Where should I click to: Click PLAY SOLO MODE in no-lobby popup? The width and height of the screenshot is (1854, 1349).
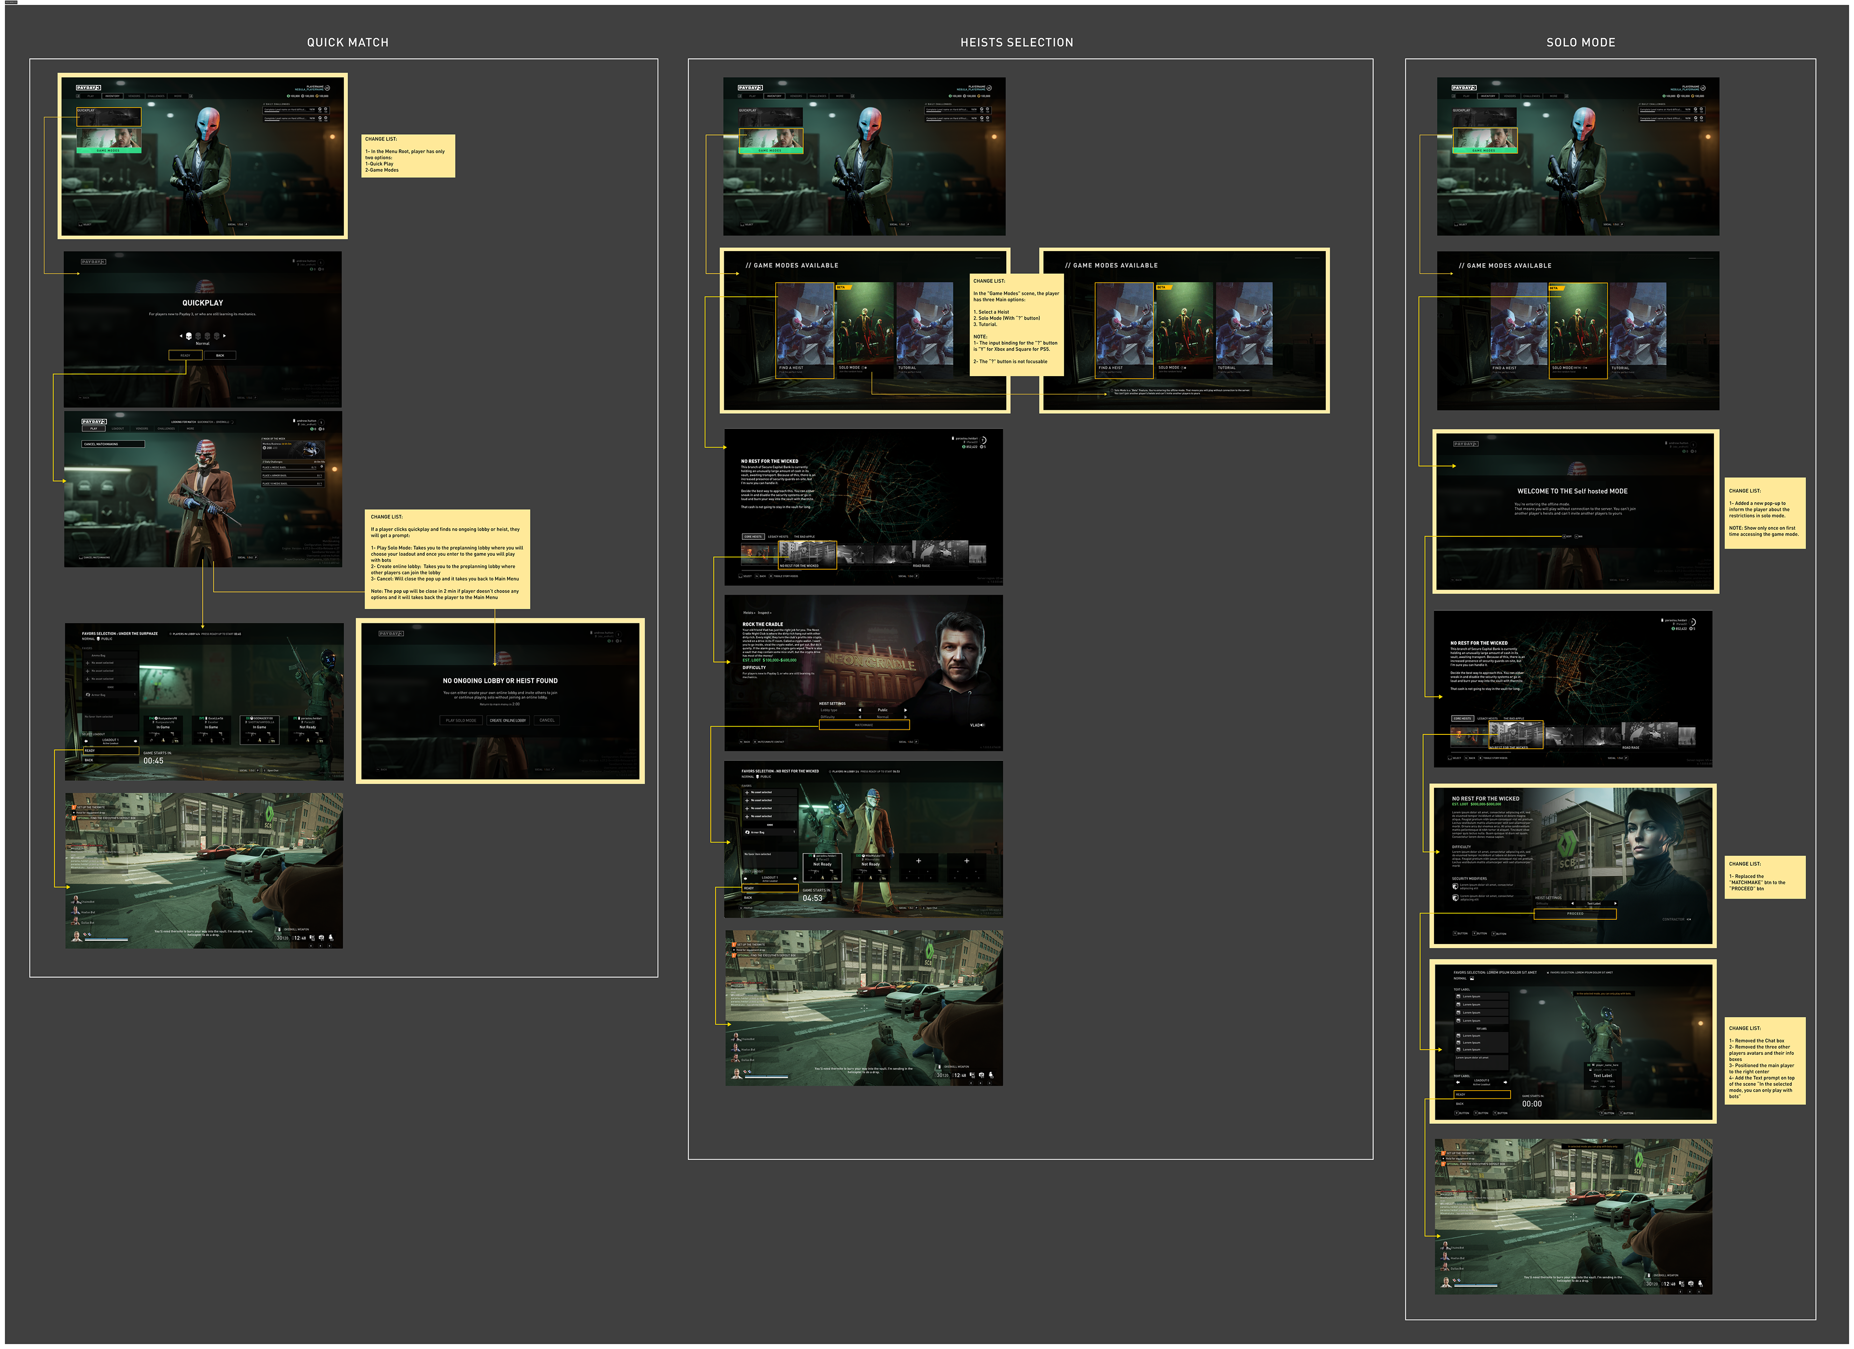coord(461,720)
